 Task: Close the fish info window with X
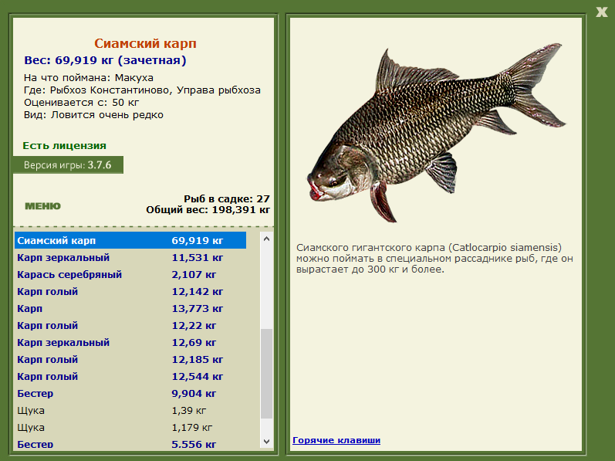(601, 12)
